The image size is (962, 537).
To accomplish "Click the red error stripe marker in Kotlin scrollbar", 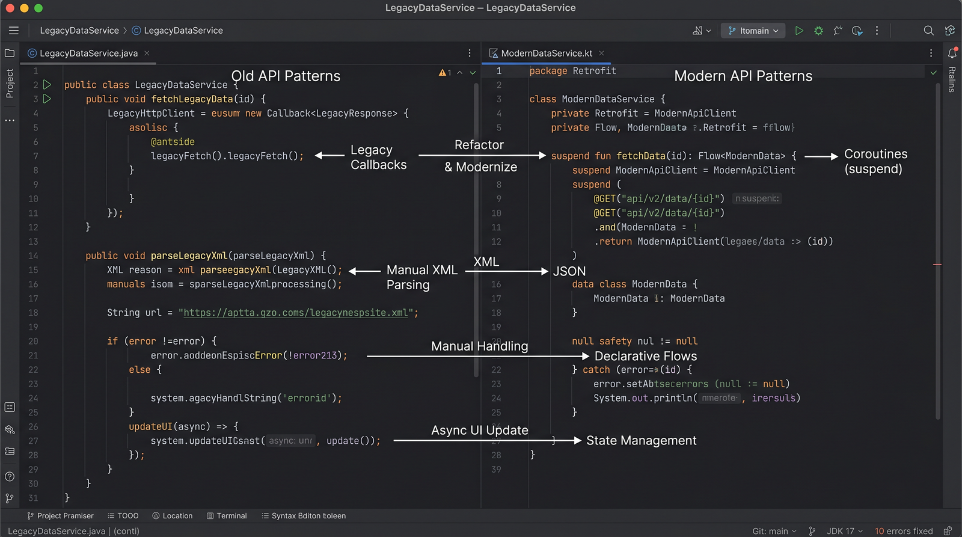I will [937, 265].
